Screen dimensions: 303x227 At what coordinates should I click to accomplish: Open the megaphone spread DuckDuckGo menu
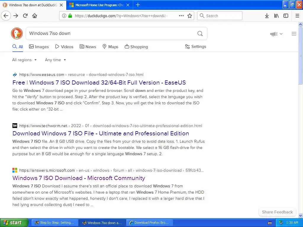(276, 34)
